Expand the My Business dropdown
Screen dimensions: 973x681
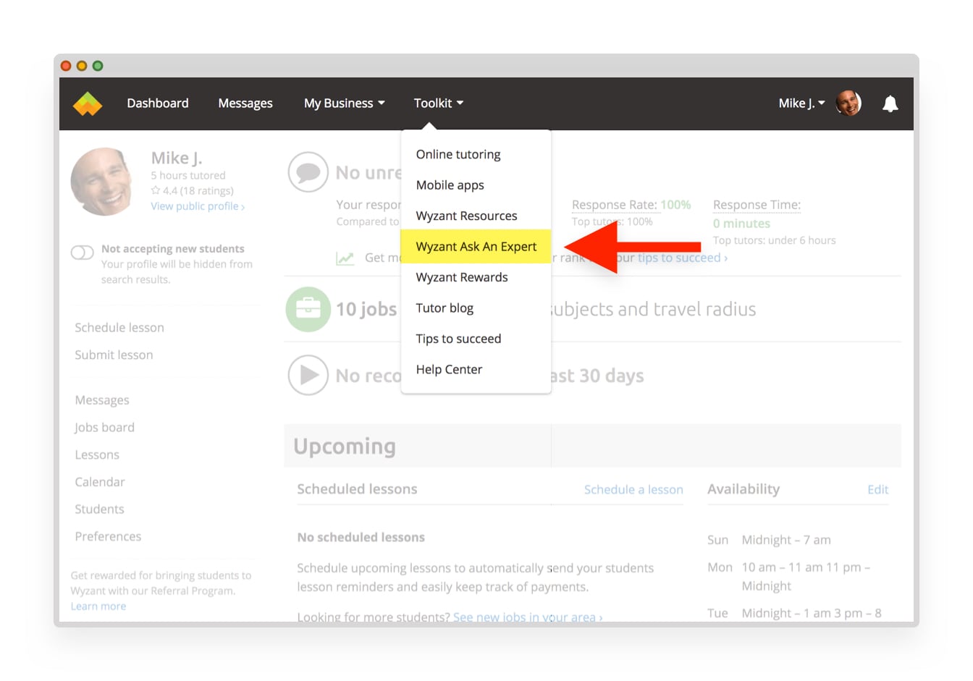coord(344,103)
